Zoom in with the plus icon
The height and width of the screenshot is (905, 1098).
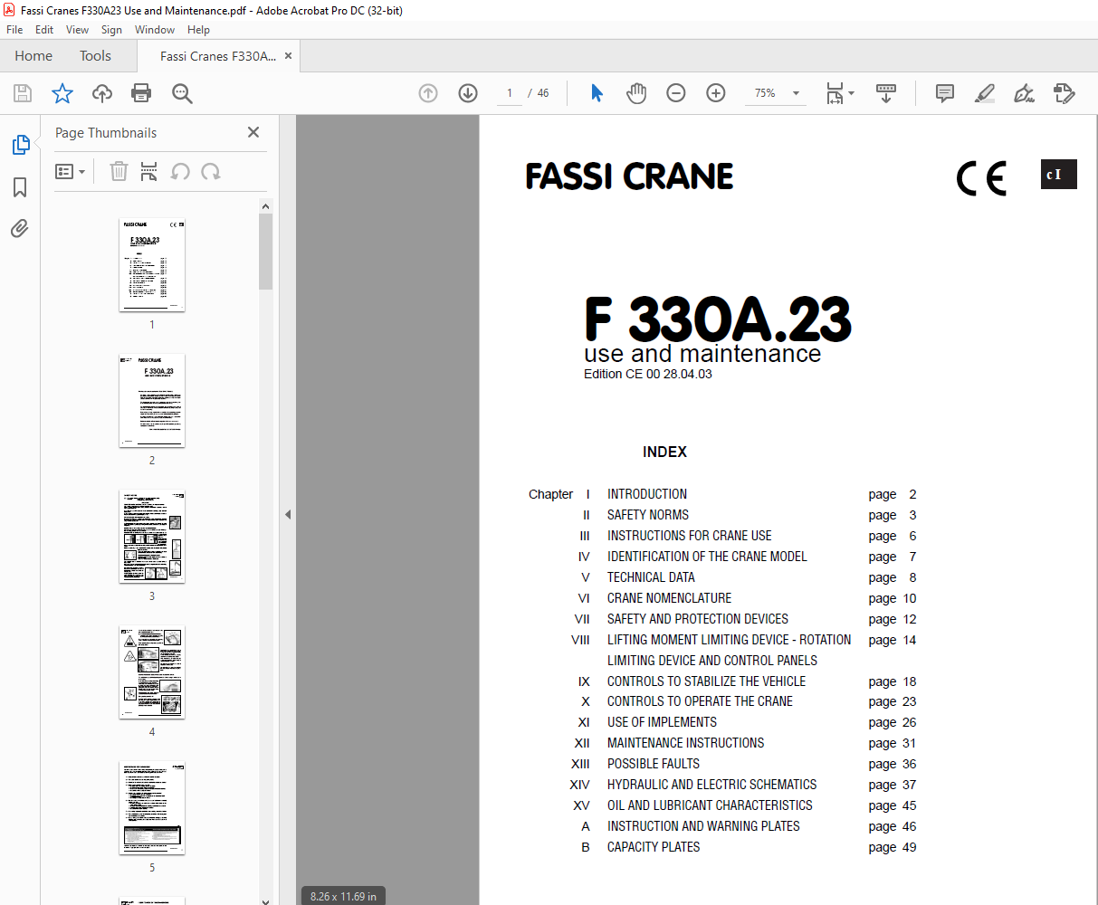tap(716, 93)
